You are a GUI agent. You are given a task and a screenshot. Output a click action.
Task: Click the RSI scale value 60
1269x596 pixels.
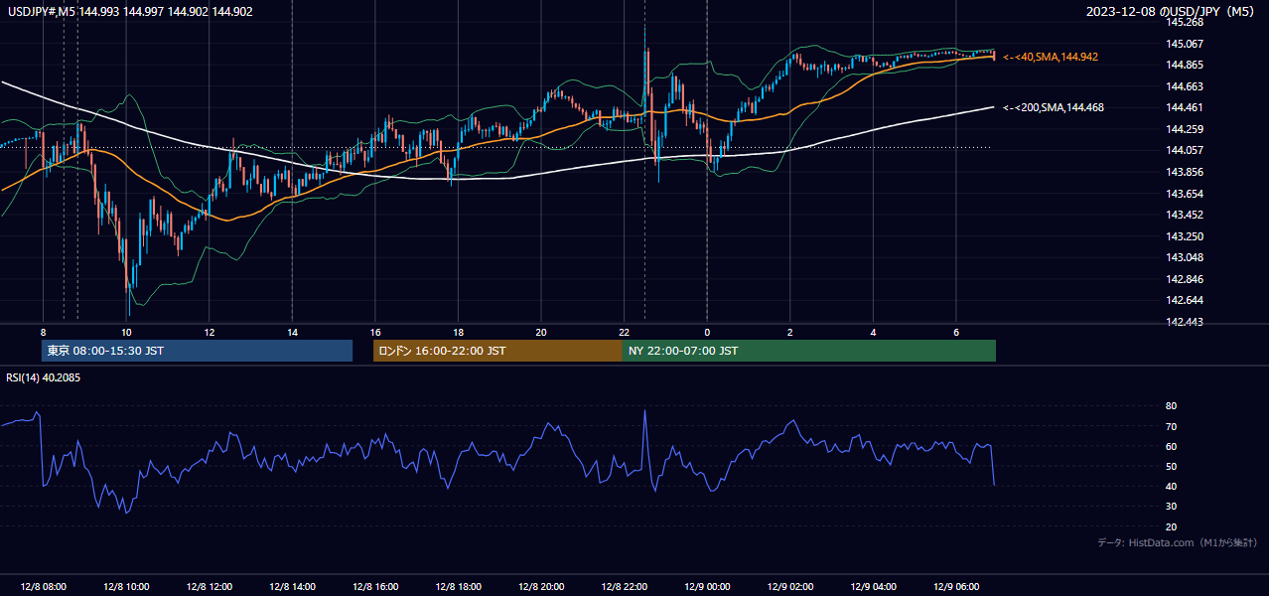point(1172,447)
